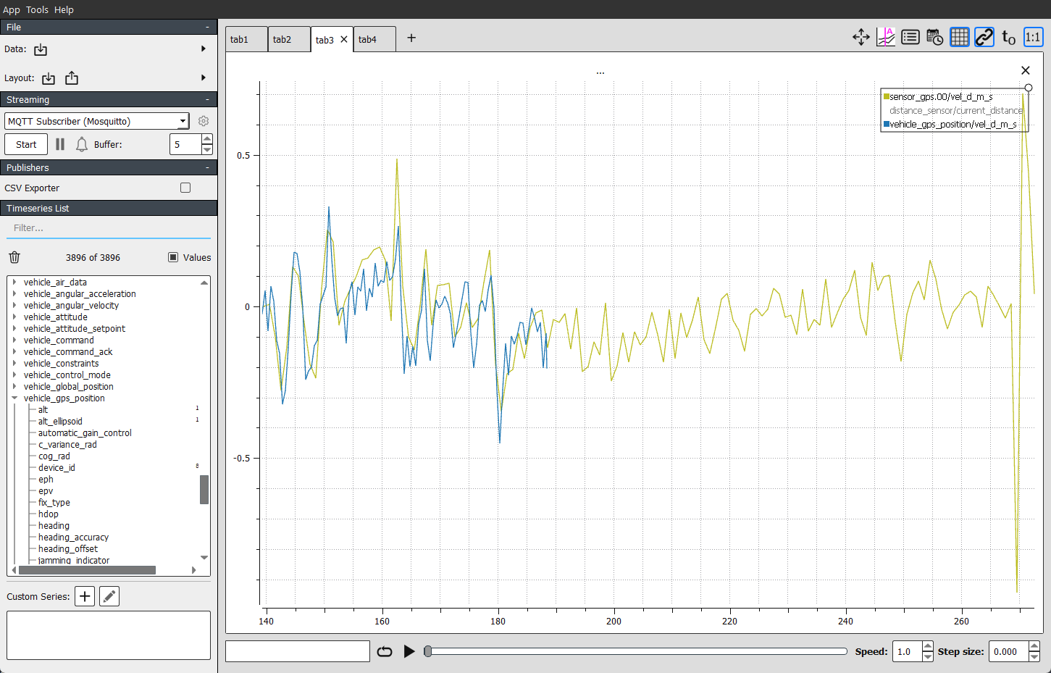
Task: Select the device_id series
Action: [x=56, y=467]
